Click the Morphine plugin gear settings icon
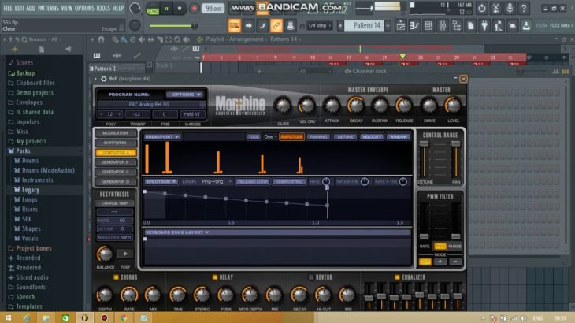Screen dimensions: 575x323 (x=104, y=79)
